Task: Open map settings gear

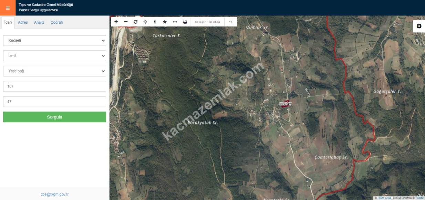Action: tap(419, 26)
